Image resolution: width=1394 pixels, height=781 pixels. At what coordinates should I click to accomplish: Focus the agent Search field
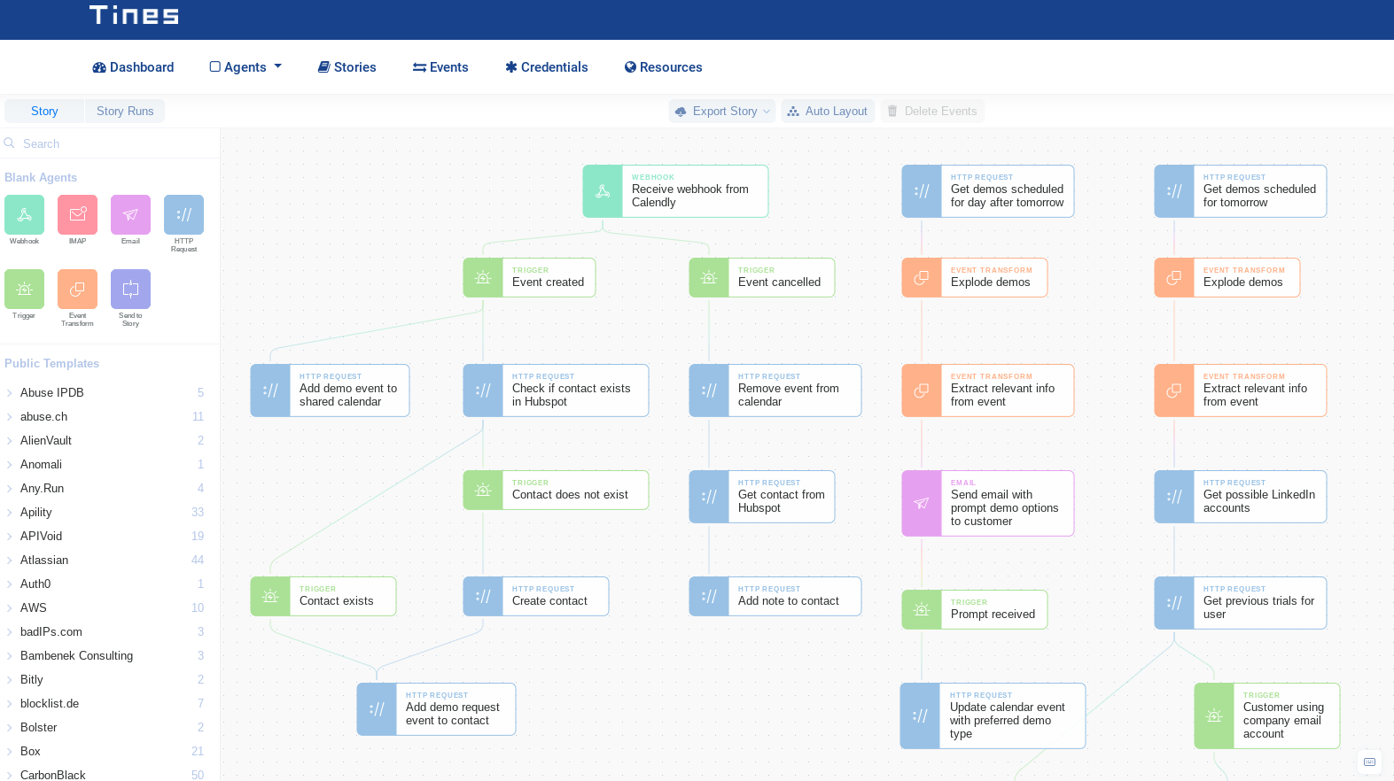(x=110, y=143)
